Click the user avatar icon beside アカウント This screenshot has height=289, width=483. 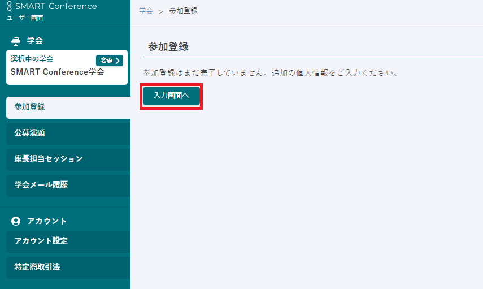click(16, 221)
